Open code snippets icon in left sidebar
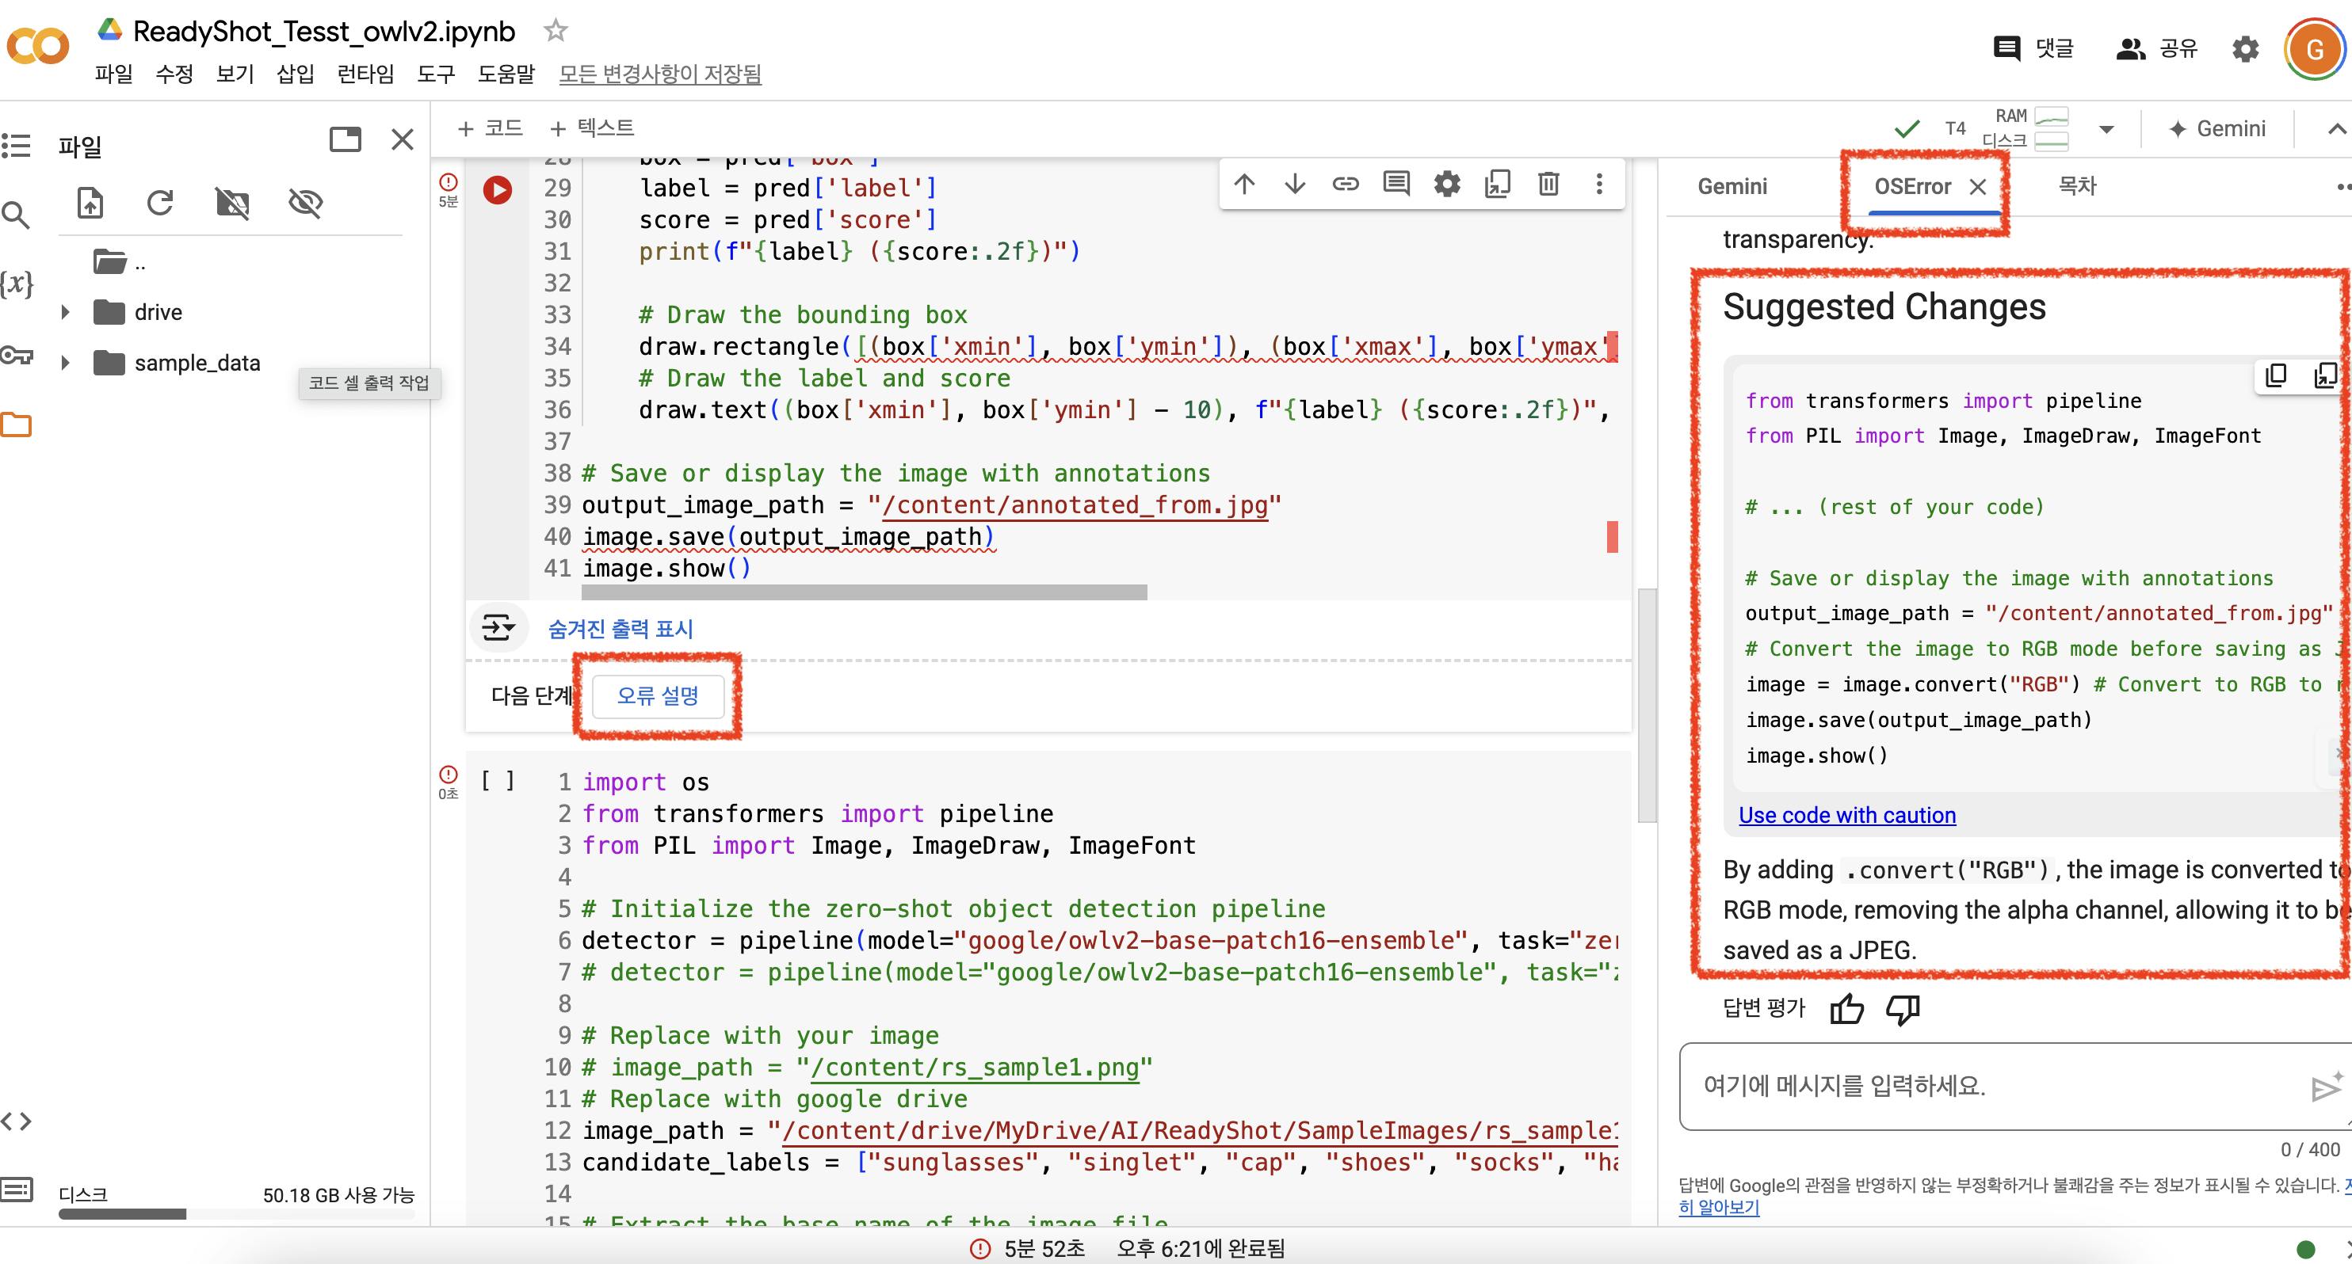The height and width of the screenshot is (1264, 2352). (17, 1121)
